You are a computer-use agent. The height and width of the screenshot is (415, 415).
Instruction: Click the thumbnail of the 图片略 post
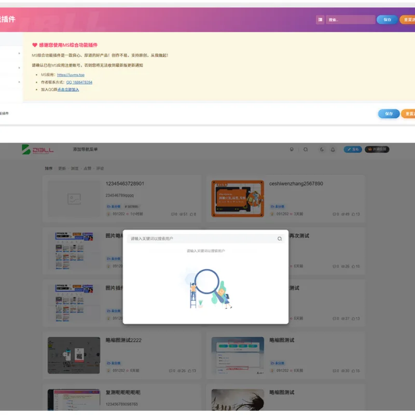click(74, 251)
